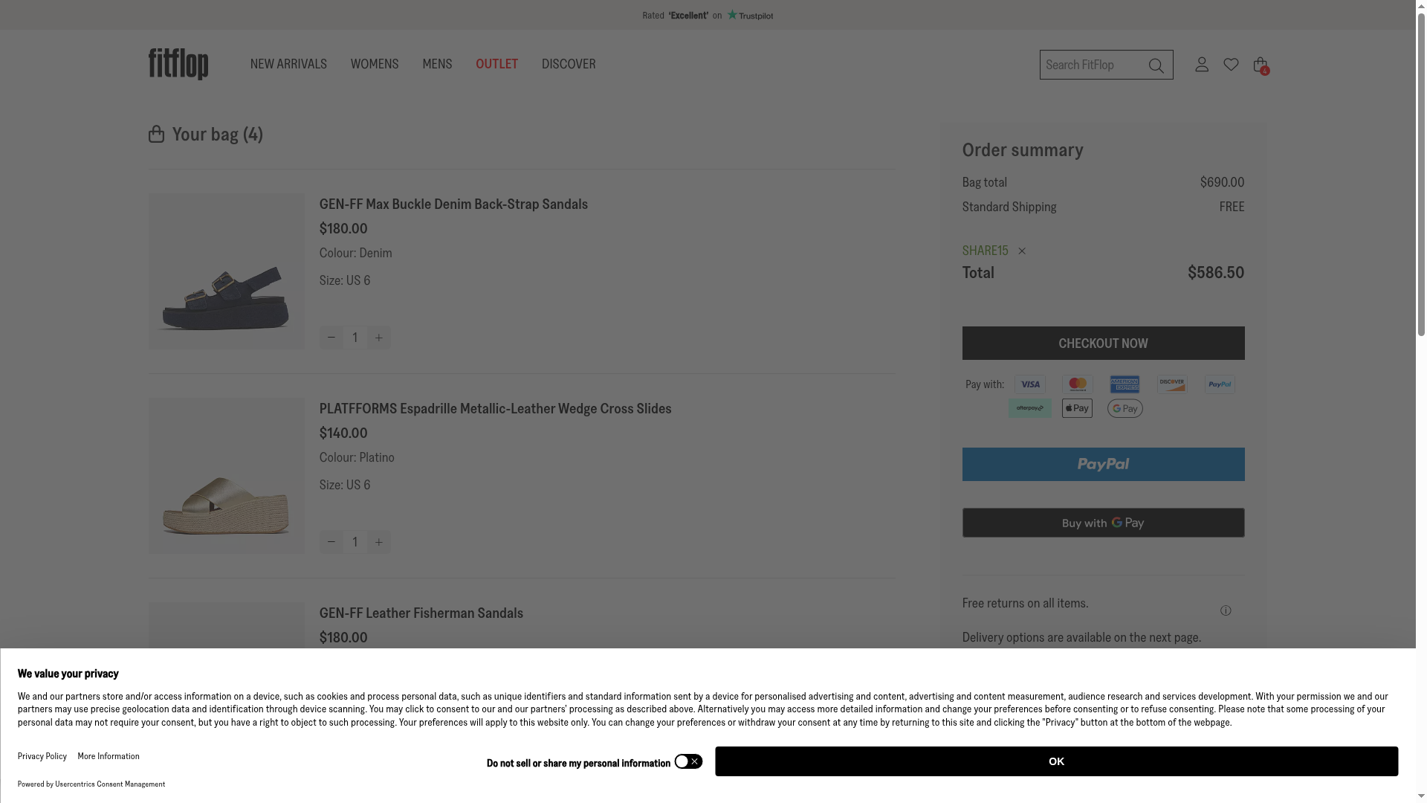Click the search magnifier icon
The width and height of the screenshot is (1427, 803).
pos(1156,65)
